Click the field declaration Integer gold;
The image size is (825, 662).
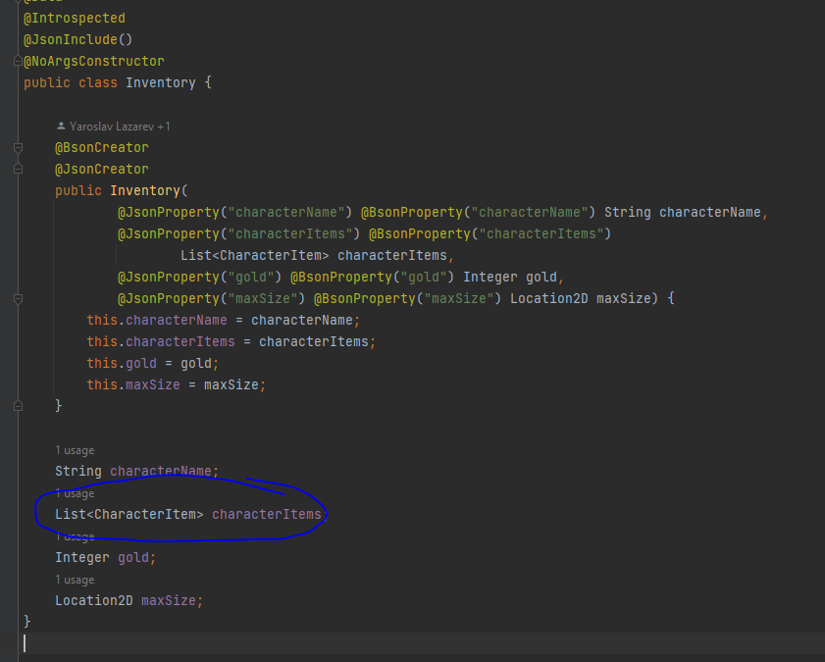point(105,557)
